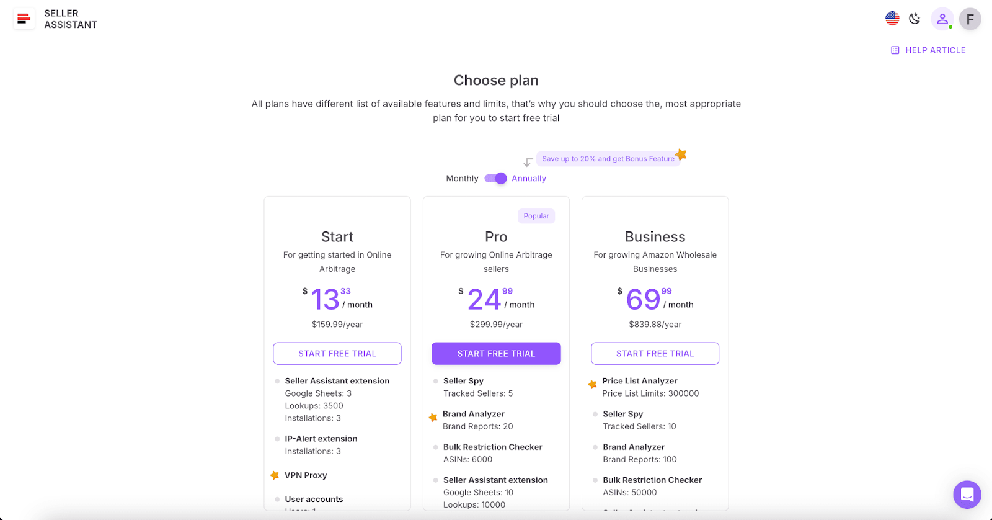Click the star icon beside Brand Analyzer
This screenshot has height=520, width=992.
433,418
